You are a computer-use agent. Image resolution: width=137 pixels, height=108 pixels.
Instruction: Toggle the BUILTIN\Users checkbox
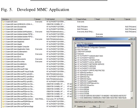76,50
